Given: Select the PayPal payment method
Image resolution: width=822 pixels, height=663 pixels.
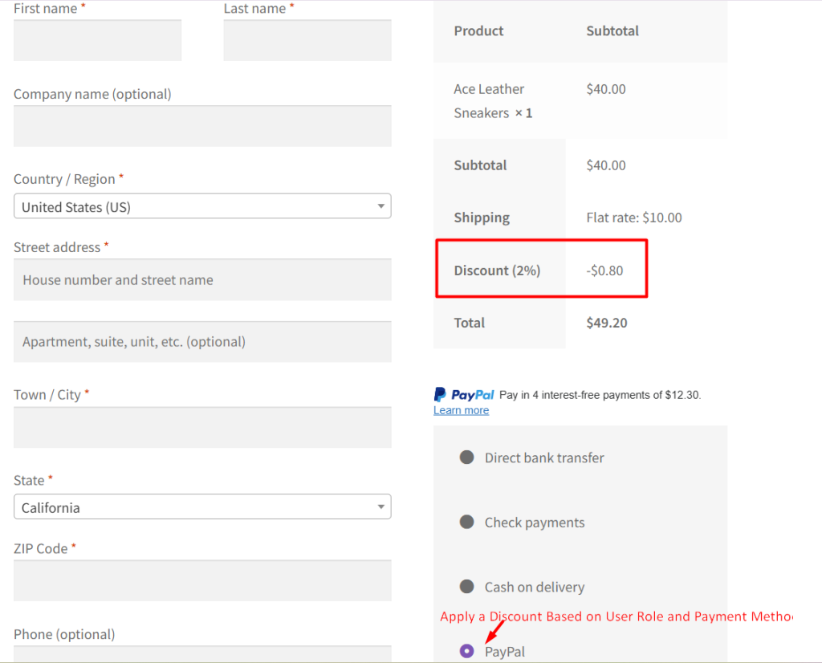Looking at the screenshot, I should tap(466, 650).
